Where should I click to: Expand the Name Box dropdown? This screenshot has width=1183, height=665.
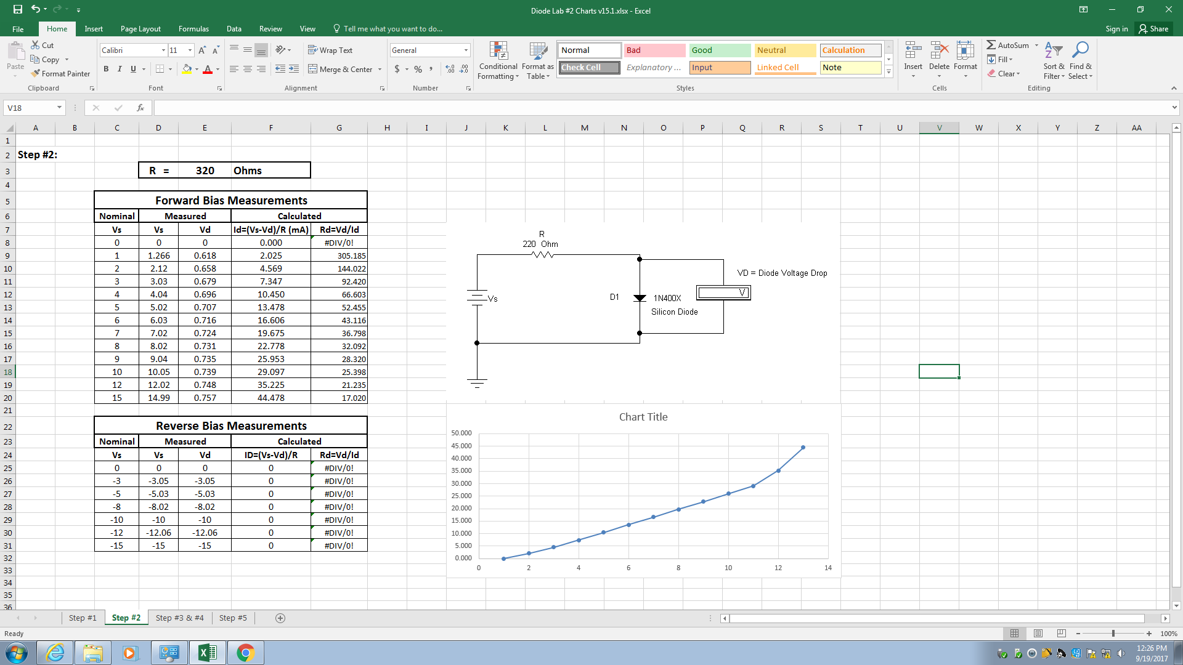point(59,108)
